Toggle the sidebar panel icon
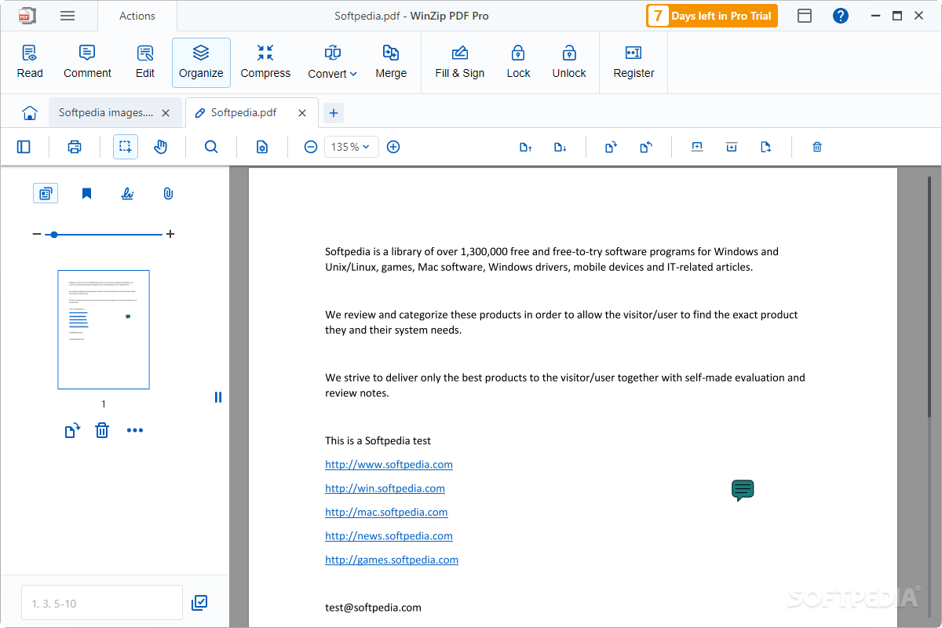 tap(24, 147)
